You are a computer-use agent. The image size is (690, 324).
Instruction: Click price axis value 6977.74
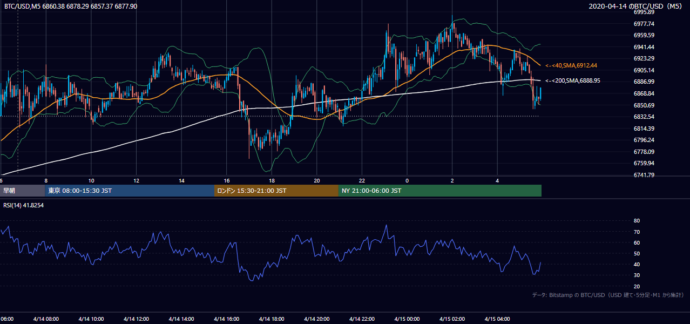pyautogui.click(x=644, y=24)
